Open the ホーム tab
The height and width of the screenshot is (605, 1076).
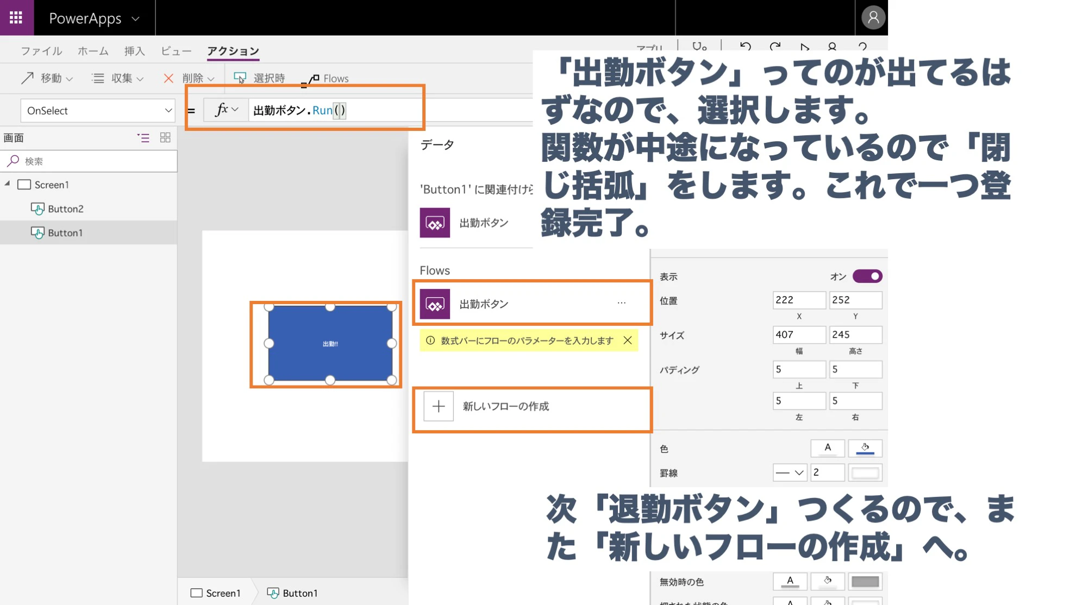(x=93, y=51)
